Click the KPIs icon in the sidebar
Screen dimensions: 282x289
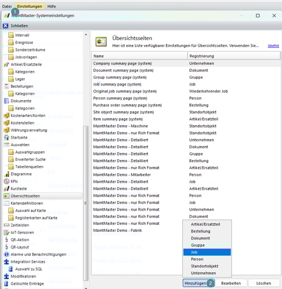6,181
